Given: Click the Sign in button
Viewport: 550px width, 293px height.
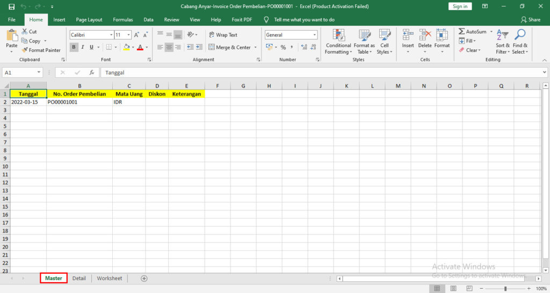Looking at the screenshot, I should point(460,6).
